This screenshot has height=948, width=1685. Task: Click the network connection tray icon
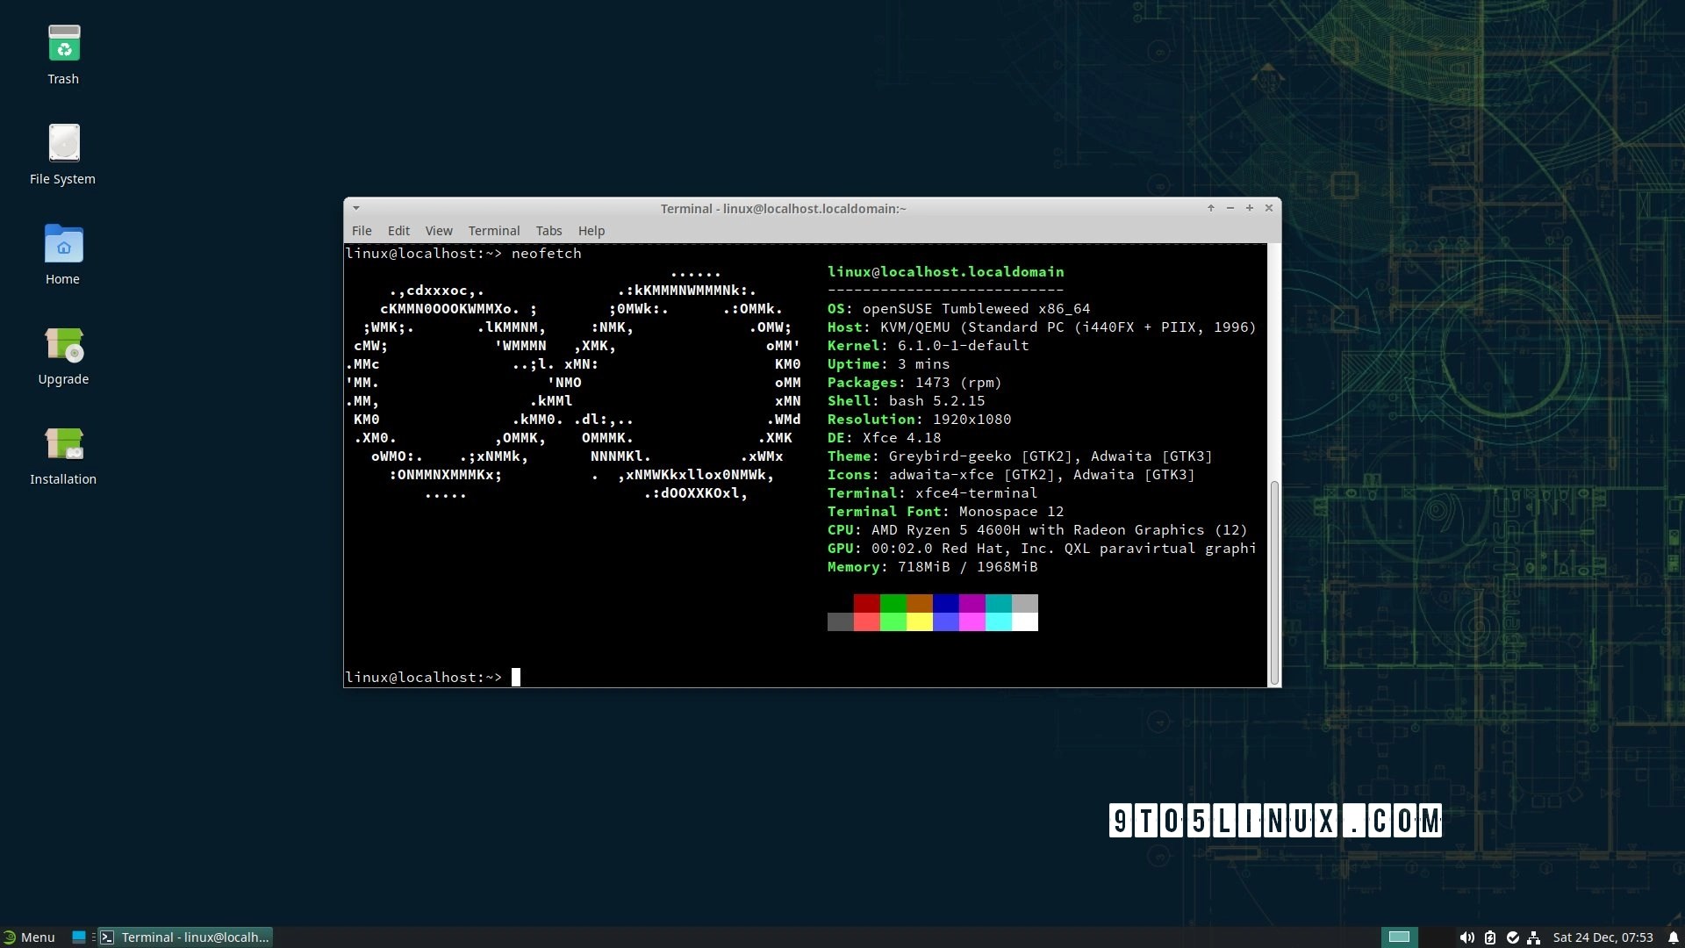[x=1534, y=937]
